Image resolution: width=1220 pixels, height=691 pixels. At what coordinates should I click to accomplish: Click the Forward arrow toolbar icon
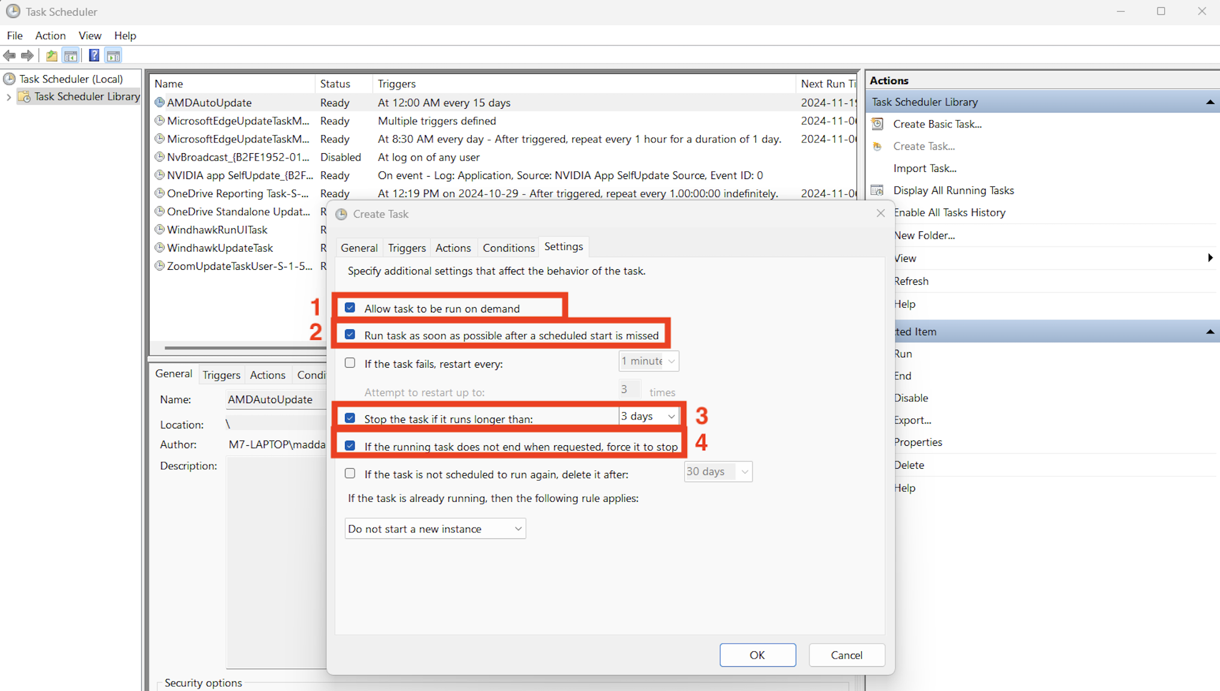pos(27,56)
